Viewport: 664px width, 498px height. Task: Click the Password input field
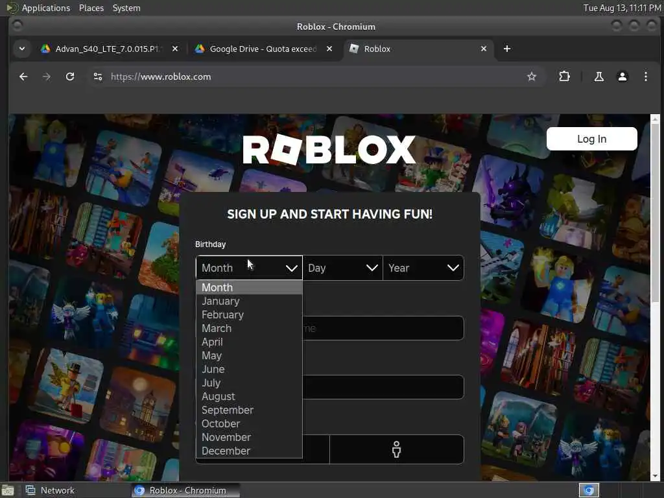pos(383,387)
